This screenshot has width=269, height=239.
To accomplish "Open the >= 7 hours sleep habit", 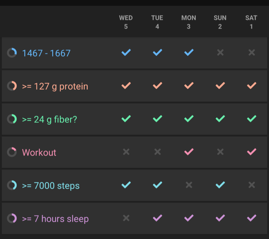I will pyautogui.click(x=55, y=219).
